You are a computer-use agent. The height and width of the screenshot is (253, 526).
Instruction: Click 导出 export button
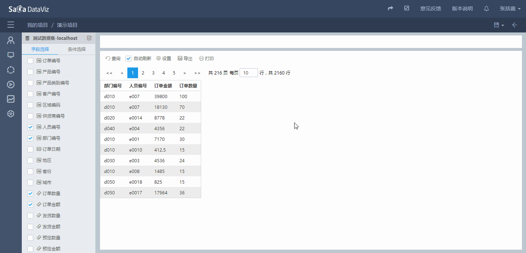185,58
